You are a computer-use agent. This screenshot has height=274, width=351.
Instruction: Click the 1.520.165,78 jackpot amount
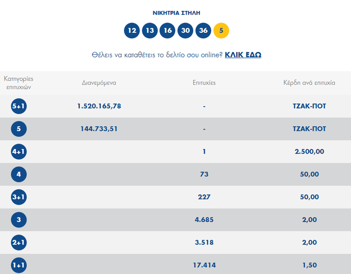click(x=99, y=106)
